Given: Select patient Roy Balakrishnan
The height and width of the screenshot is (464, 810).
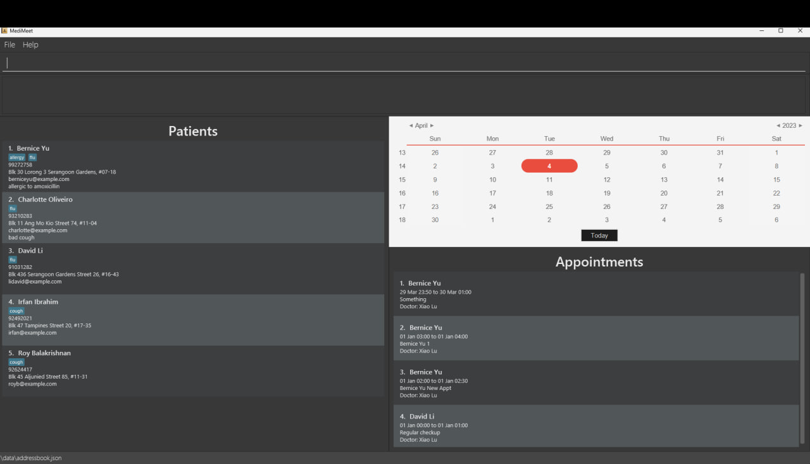Looking at the screenshot, I should [193, 371].
